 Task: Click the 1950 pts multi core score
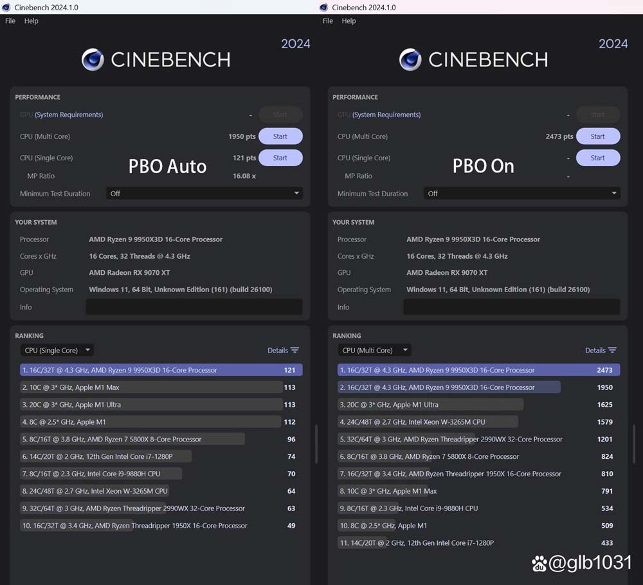click(242, 136)
